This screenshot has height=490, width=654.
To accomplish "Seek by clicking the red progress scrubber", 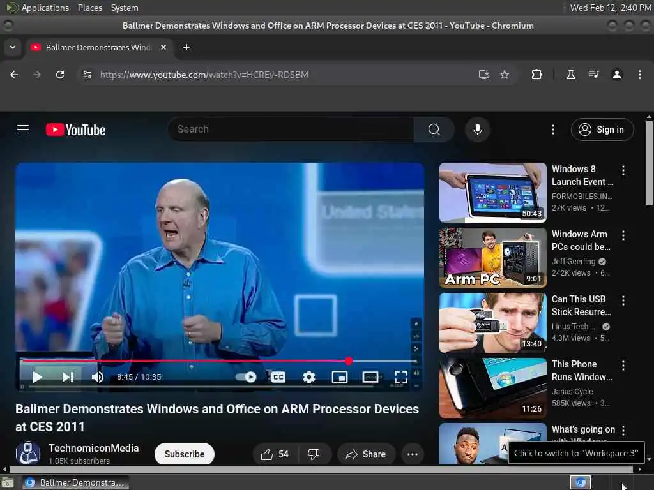I will [349, 361].
